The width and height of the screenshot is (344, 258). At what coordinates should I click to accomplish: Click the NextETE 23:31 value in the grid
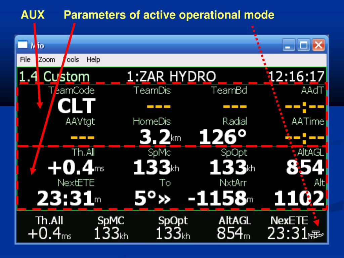coord(69,198)
